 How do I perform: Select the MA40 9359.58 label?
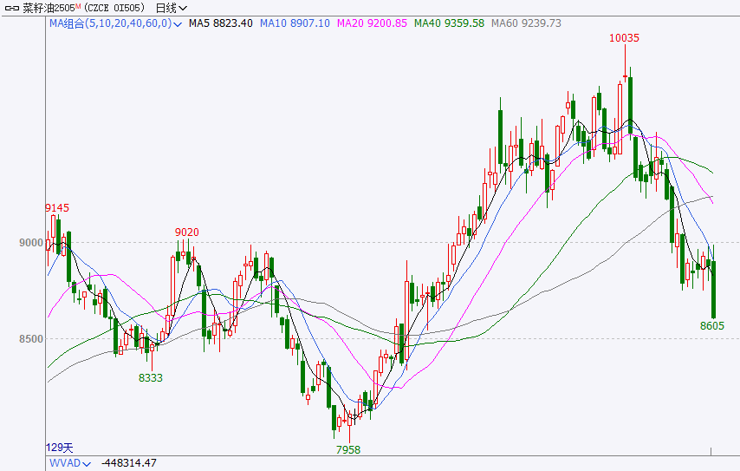click(x=449, y=23)
